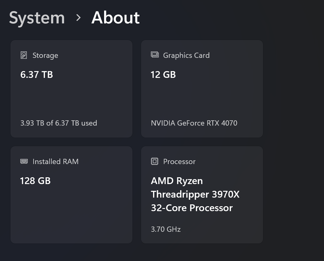Click the breadcrumb chevron after System
324x261 pixels.
(78, 18)
